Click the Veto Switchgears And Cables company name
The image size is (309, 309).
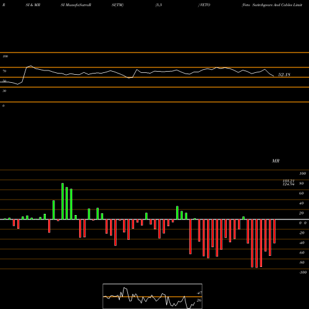[272, 5]
